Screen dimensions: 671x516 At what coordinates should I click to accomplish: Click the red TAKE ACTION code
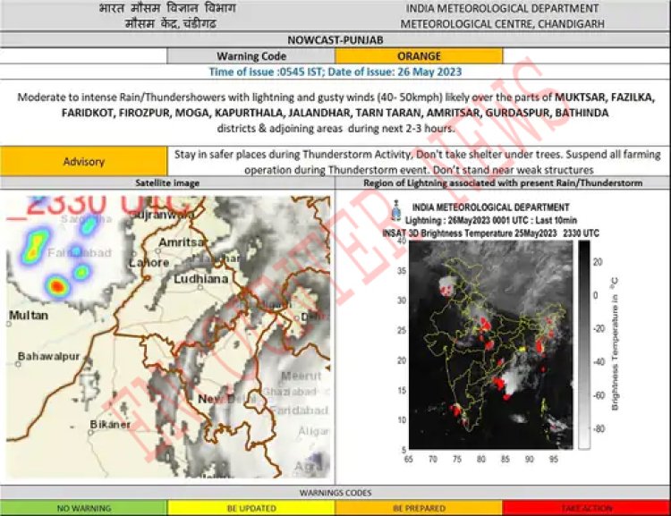point(587,508)
